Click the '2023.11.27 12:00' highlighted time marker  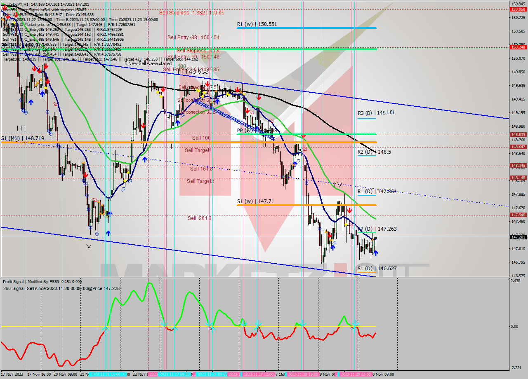[x=259, y=374]
